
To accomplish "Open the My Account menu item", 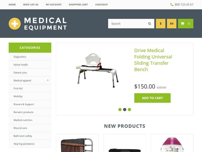I will (x=54, y=5).
